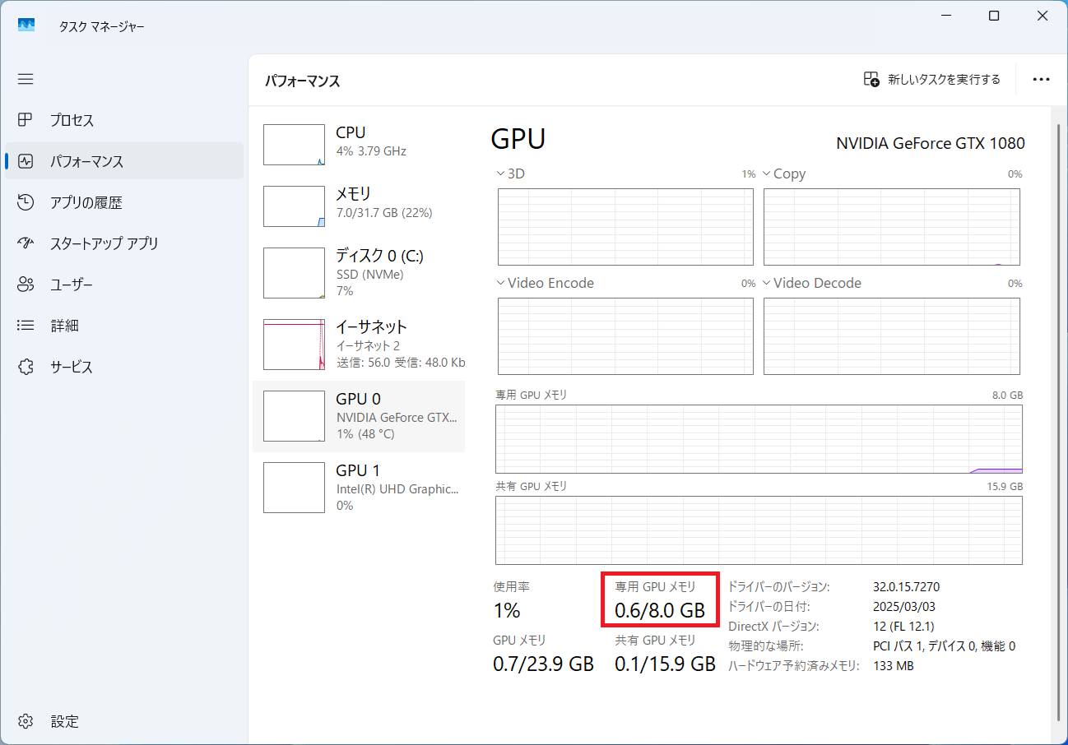Open the サービス services icon

point(26,367)
